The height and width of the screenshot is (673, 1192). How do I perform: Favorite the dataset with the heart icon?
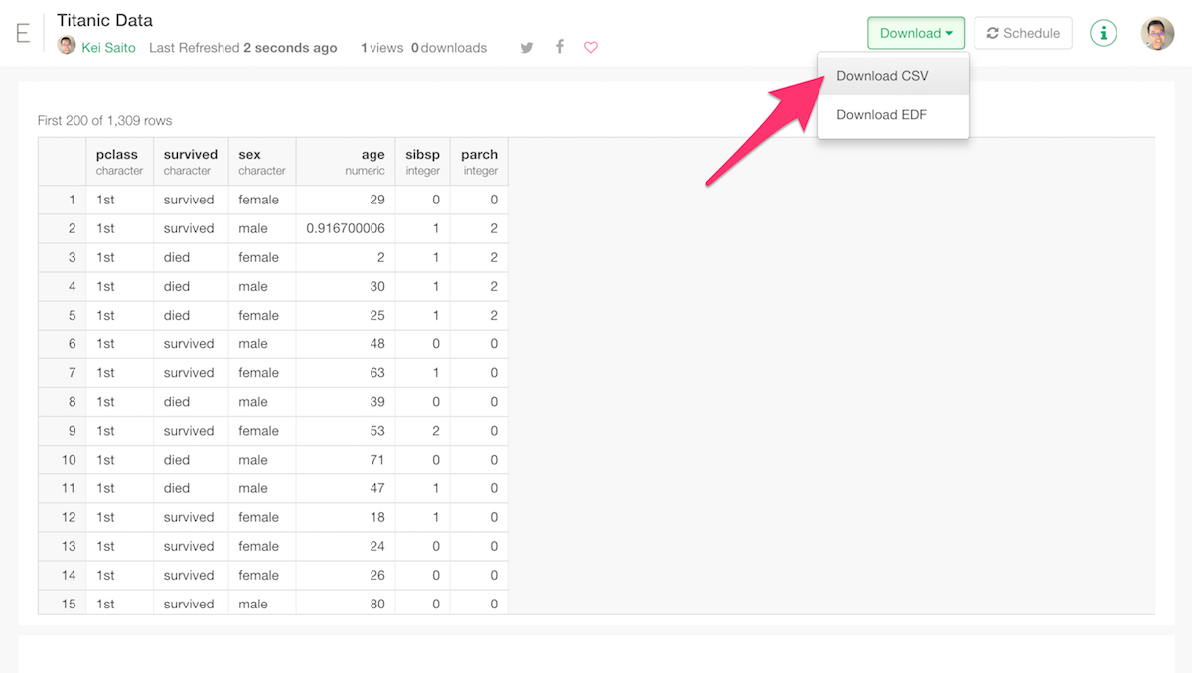click(x=591, y=47)
